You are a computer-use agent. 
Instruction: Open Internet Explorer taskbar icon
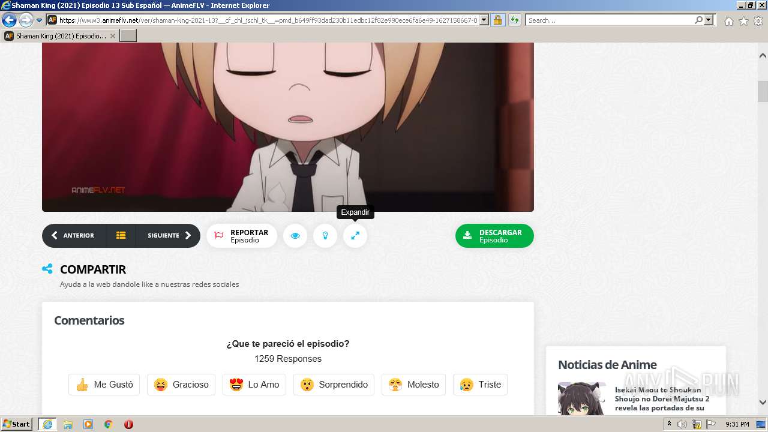tap(47, 424)
